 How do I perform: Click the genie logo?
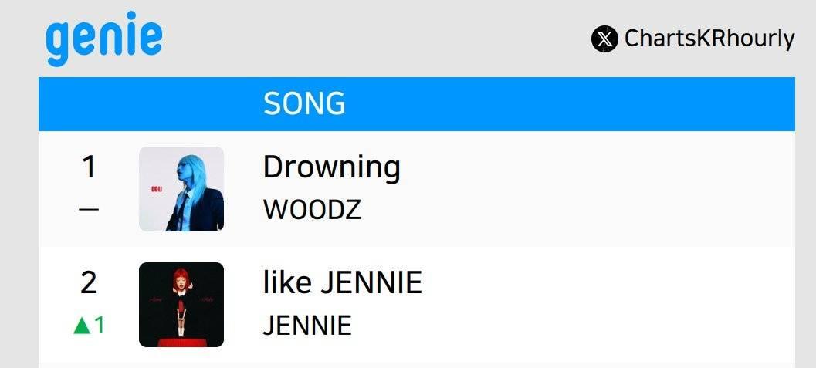click(104, 38)
